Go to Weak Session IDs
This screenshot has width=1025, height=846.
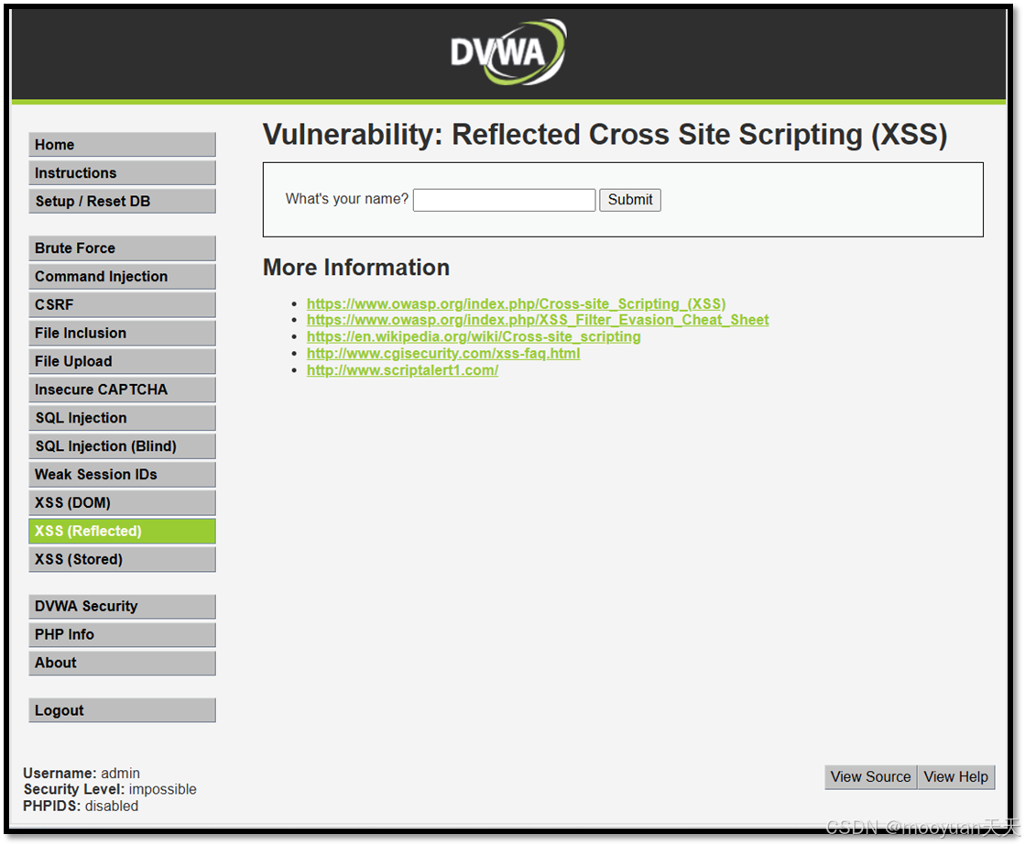click(x=122, y=475)
